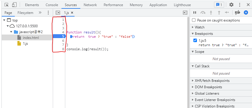Viewport: 252px width, 108px height.
Task: Pause script execution
Action: coord(195,12)
